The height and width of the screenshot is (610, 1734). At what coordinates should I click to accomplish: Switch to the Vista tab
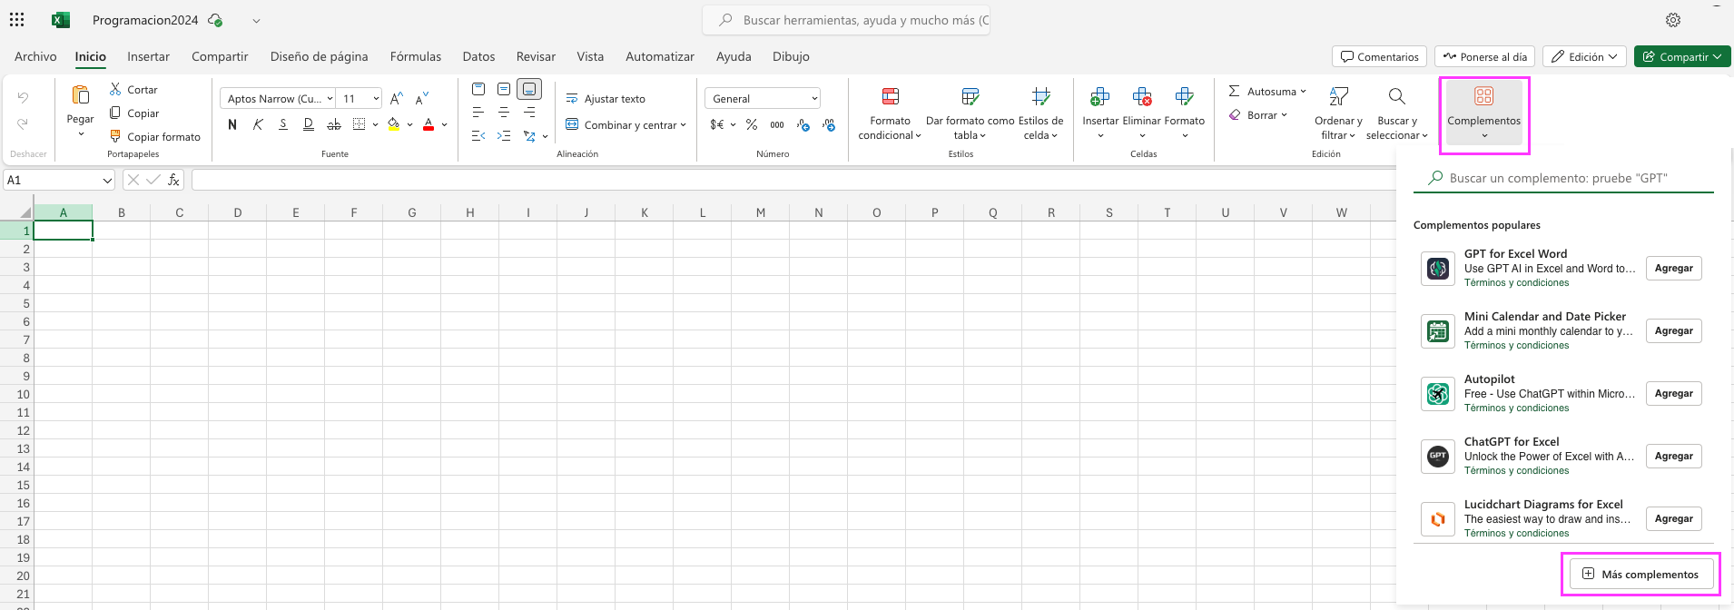click(x=590, y=56)
